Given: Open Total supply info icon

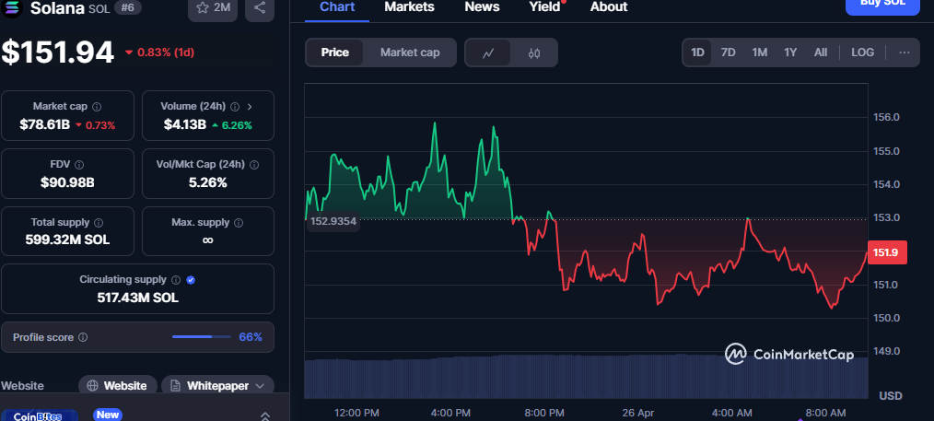Looking at the screenshot, I should coord(99,223).
